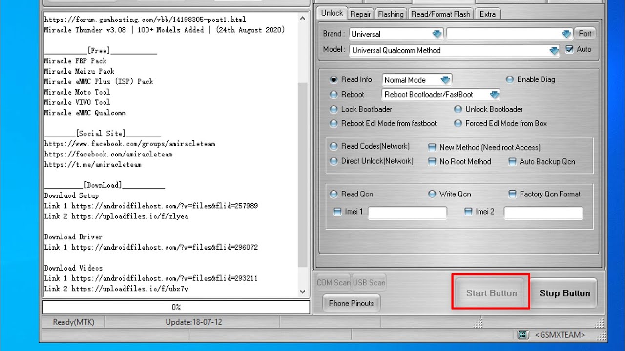Select Forced Edl Mode from Box
Image resolution: width=625 pixels, height=351 pixels.
[x=458, y=123]
